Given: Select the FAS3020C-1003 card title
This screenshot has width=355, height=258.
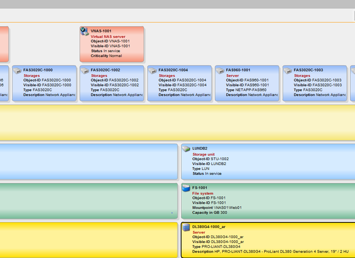Looking at the screenshot, I should (x=308, y=70).
